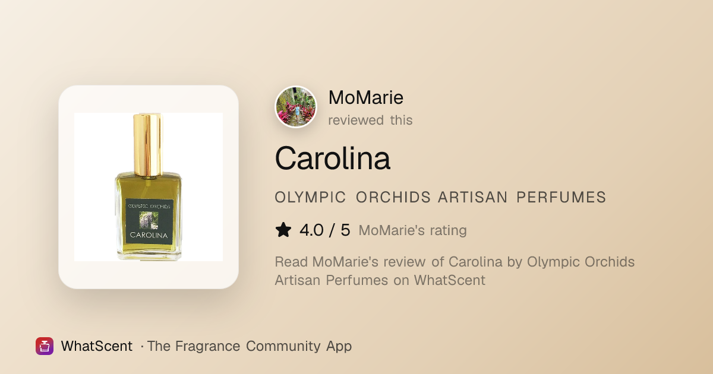The height and width of the screenshot is (374, 713).
Task: Click the gold cap of the perfume bottle
Action: pyautogui.click(x=147, y=145)
